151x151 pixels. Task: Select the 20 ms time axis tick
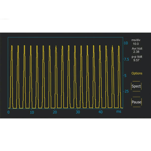[55, 112]
